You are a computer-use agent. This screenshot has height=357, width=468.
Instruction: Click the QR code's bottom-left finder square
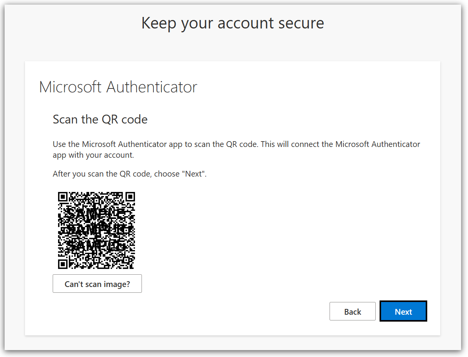point(63,264)
